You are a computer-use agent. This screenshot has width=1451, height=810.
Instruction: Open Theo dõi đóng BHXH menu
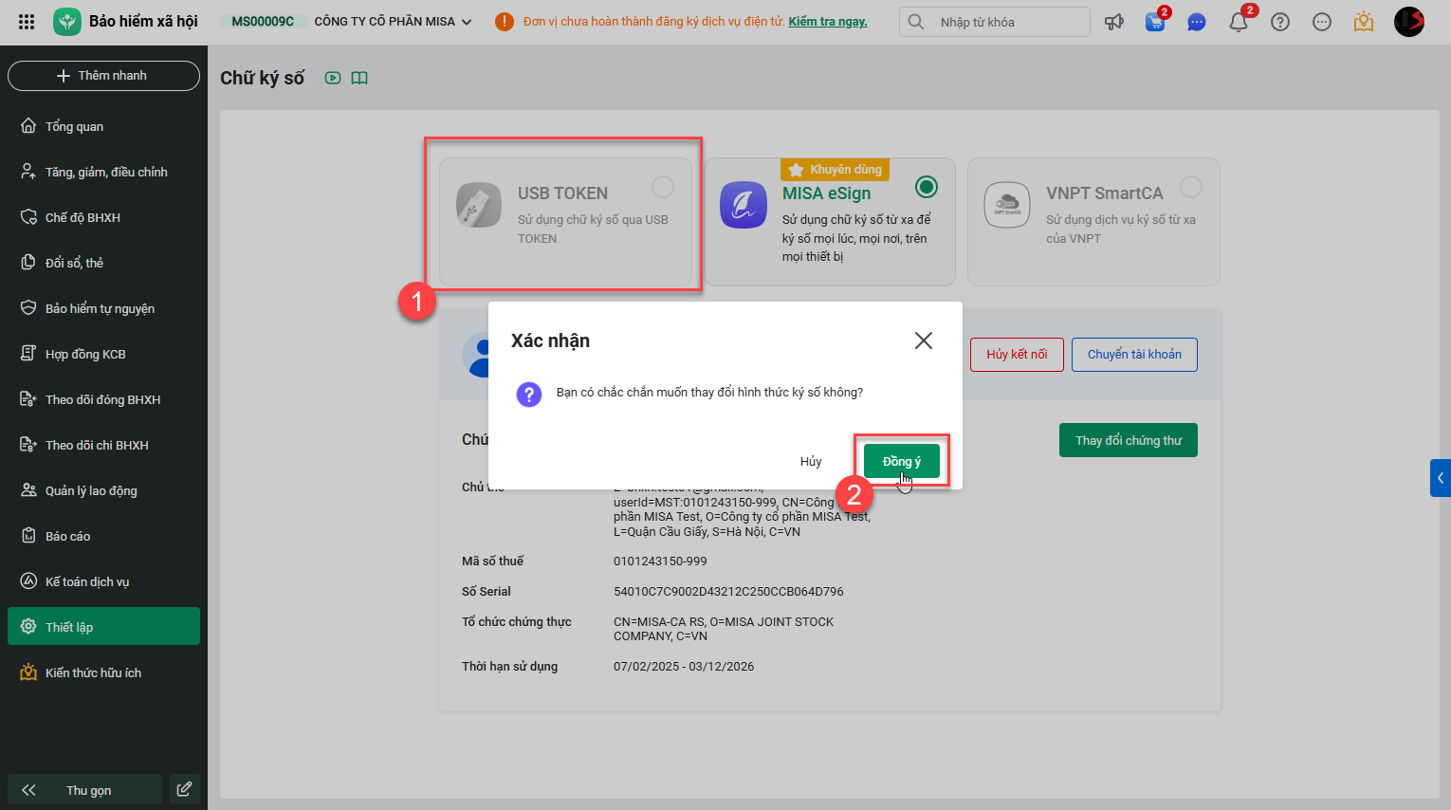click(x=103, y=399)
